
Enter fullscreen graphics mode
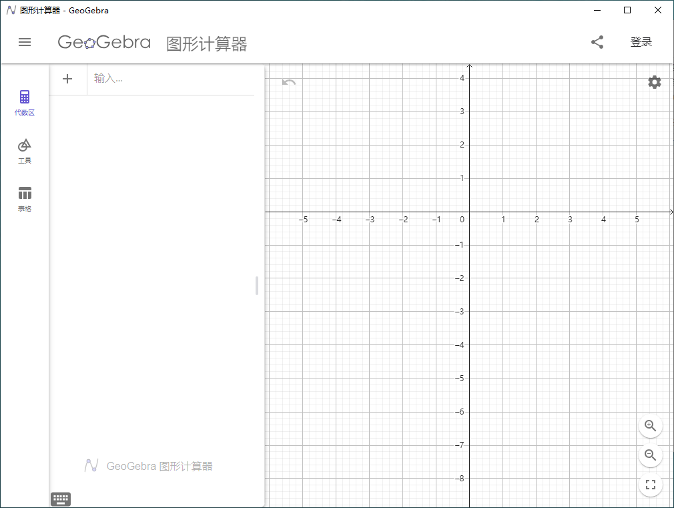[x=650, y=485]
